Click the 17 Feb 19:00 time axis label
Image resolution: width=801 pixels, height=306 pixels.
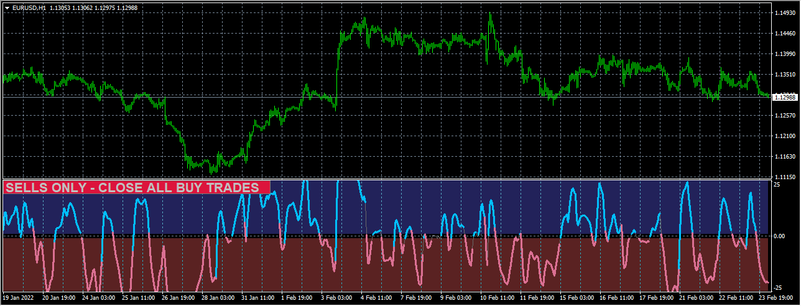pyautogui.click(x=655, y=297)
